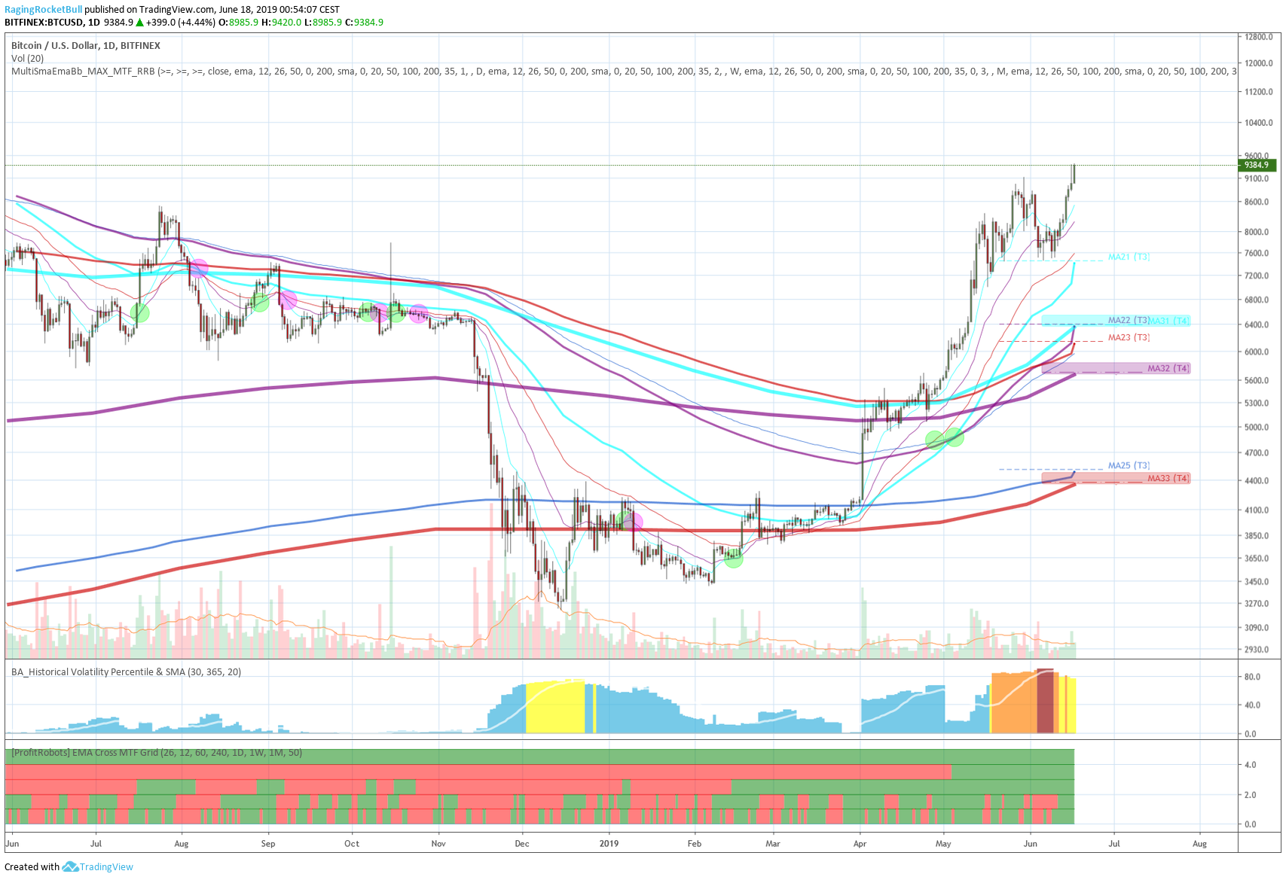Click the yellow block in volatility panel
The width and height of the screenshot is (1286, 880).
555,707
